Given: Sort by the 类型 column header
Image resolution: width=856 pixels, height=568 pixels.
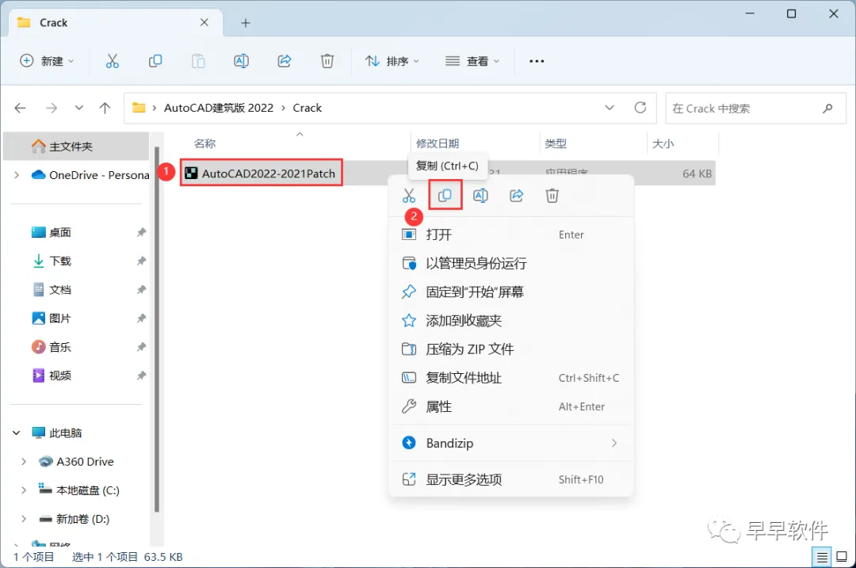Looking at the screenshot, I should [555, 143].
